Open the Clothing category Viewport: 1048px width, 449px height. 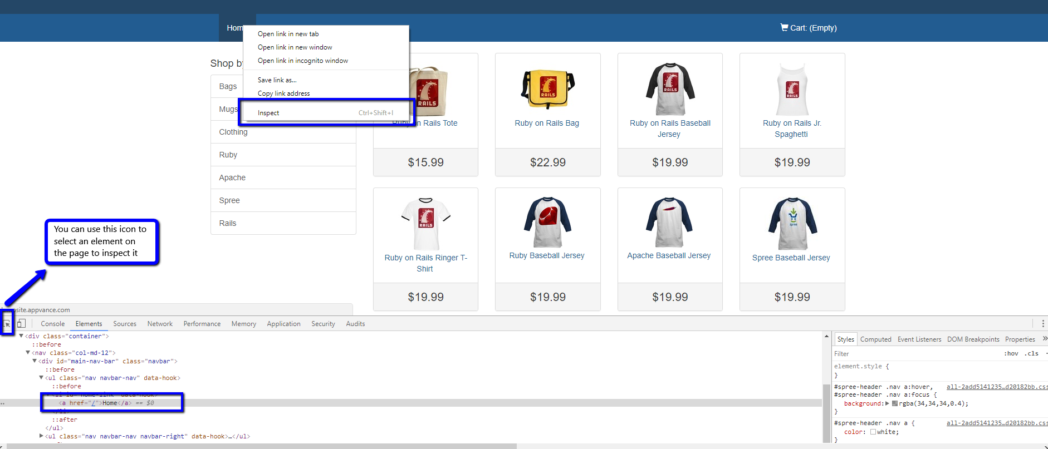283,132
